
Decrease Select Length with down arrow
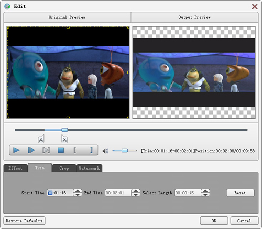(x=205, y=195)
